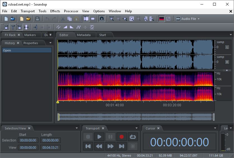The image size is (234, 158).
Task: Open the Transport panel menu arrow
Action: click(136, 128)
